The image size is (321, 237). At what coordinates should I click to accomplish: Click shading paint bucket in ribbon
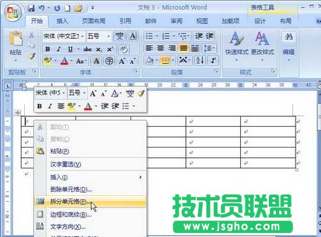(x=149, y=61)
